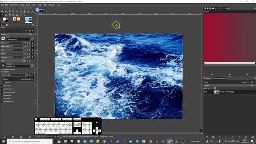
Task: Open the Colors menu
Action: coord(34,5)
